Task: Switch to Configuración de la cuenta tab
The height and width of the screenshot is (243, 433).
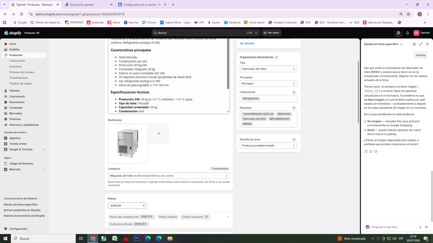Action: (x=142, y=5)
